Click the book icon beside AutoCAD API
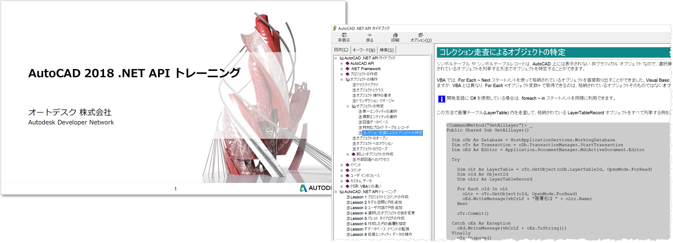 [347, 63]
